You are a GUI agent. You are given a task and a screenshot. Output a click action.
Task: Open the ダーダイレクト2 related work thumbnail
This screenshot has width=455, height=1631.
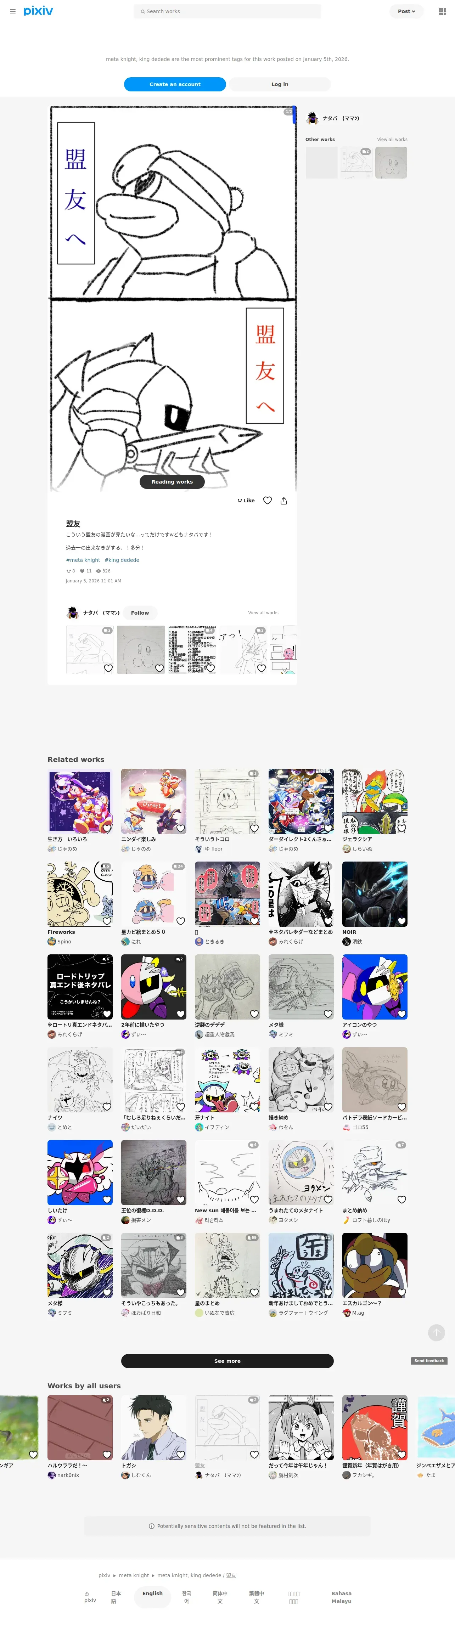point(301,801)
